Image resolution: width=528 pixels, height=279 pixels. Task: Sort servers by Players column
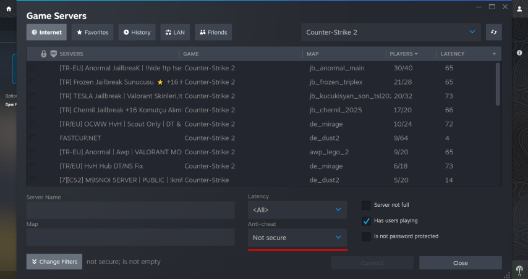pyautogui.click(x=404, y=54)
